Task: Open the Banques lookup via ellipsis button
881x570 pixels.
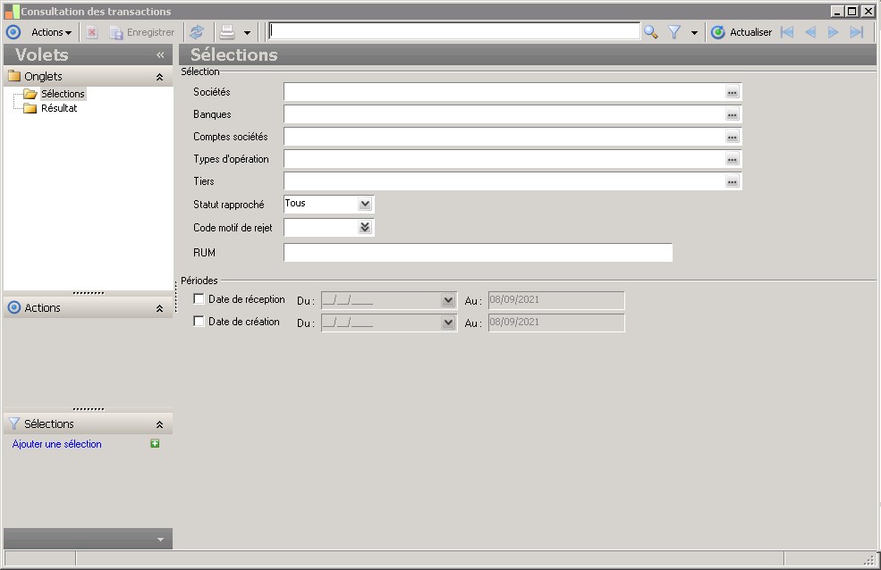Action: pos(732,114)
